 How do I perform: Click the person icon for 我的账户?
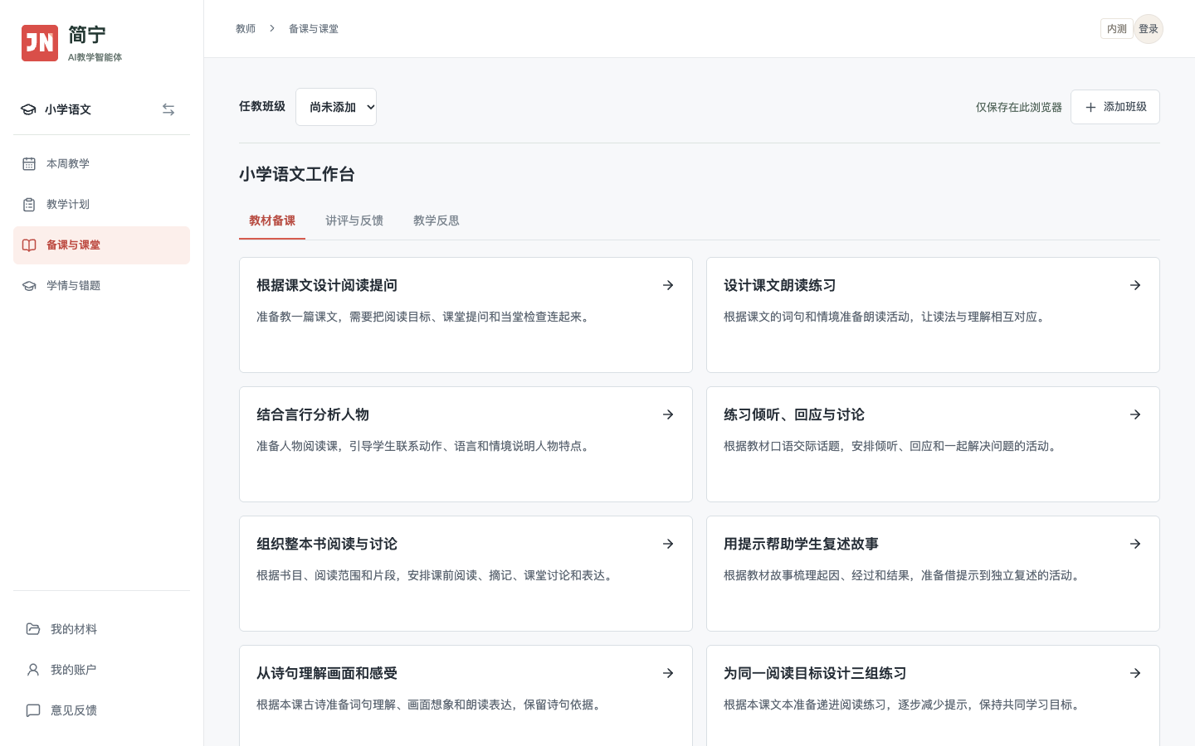[x=33, y=670]
